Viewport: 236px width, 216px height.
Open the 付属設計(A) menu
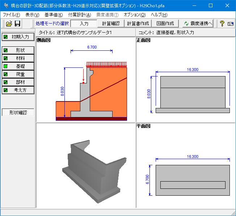tap(80, 15)
